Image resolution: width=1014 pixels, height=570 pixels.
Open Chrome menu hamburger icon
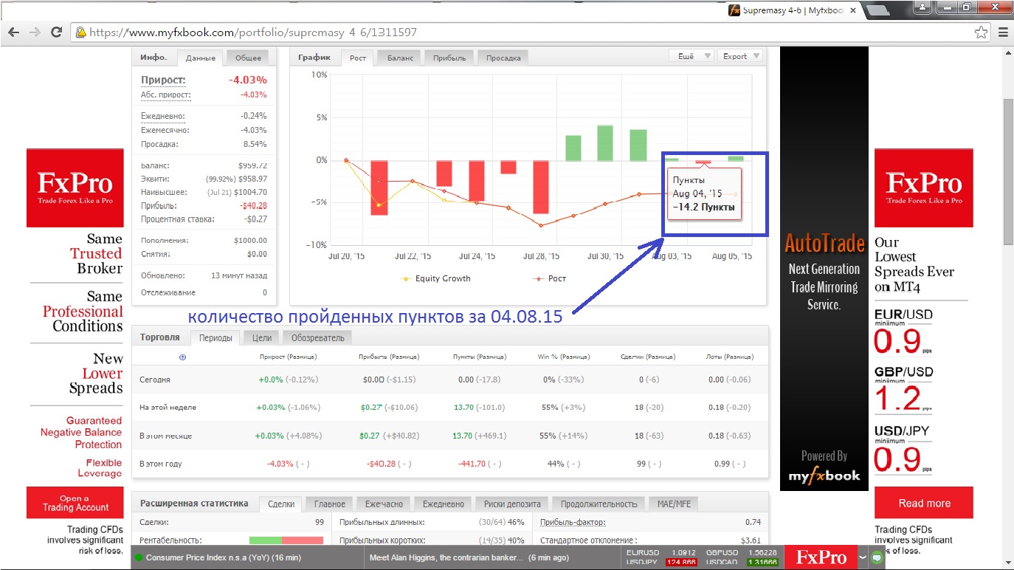click(x=1002, y=32)
